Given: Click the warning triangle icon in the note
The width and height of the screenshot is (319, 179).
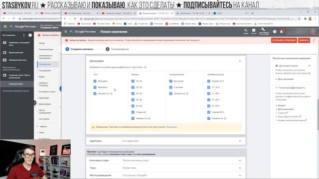Looking at the screenshot, I should (x=93, y=127).
